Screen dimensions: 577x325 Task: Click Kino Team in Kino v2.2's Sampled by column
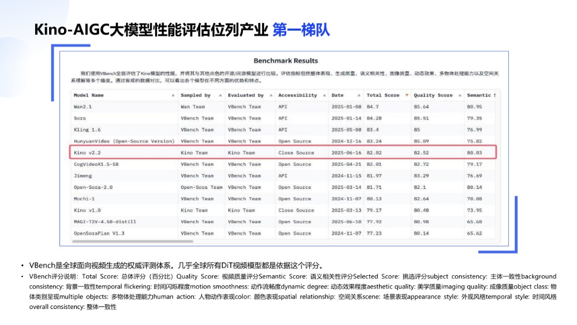(x=194, y=153)
